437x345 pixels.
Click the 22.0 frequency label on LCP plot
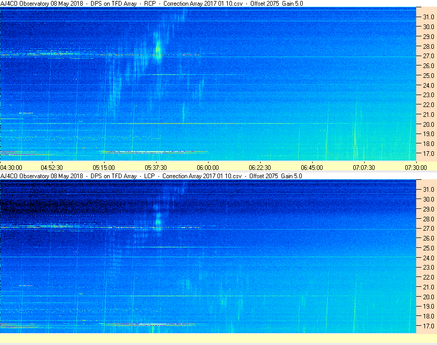[429, 277]
